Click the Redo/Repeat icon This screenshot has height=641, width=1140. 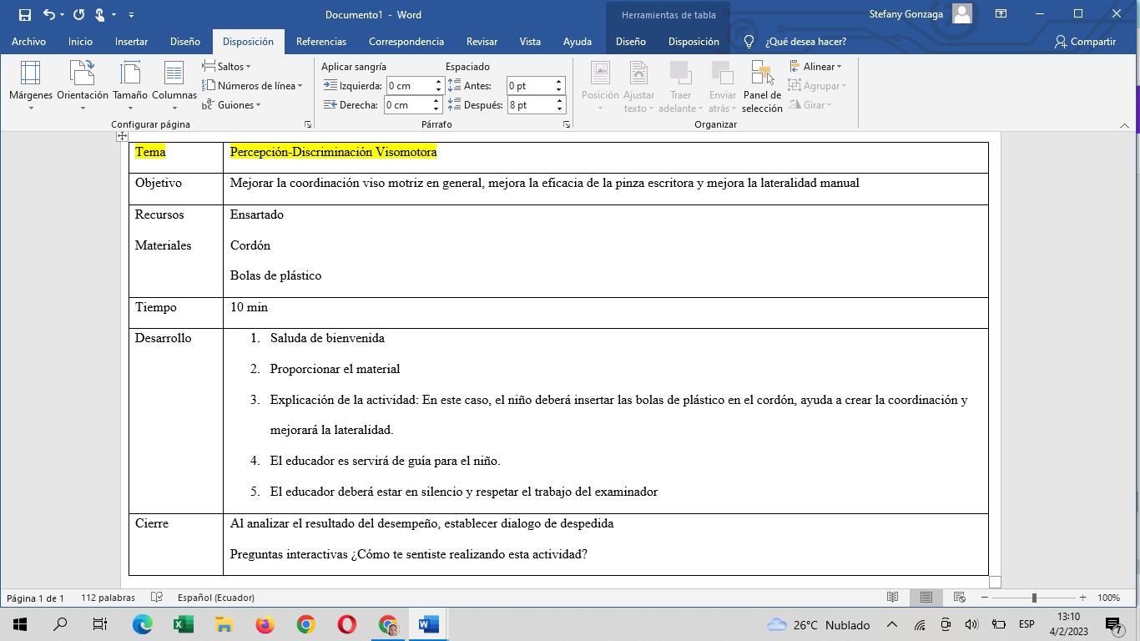click(x=78, y=14)
